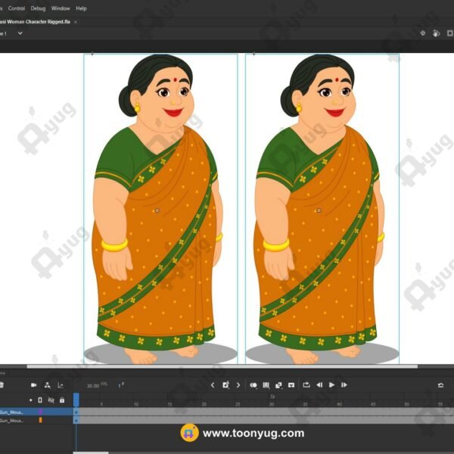The width and height of the screenshot is (454, 454).
Task: Click first keyframe of second layer
Action: click(x=76, y=420)
